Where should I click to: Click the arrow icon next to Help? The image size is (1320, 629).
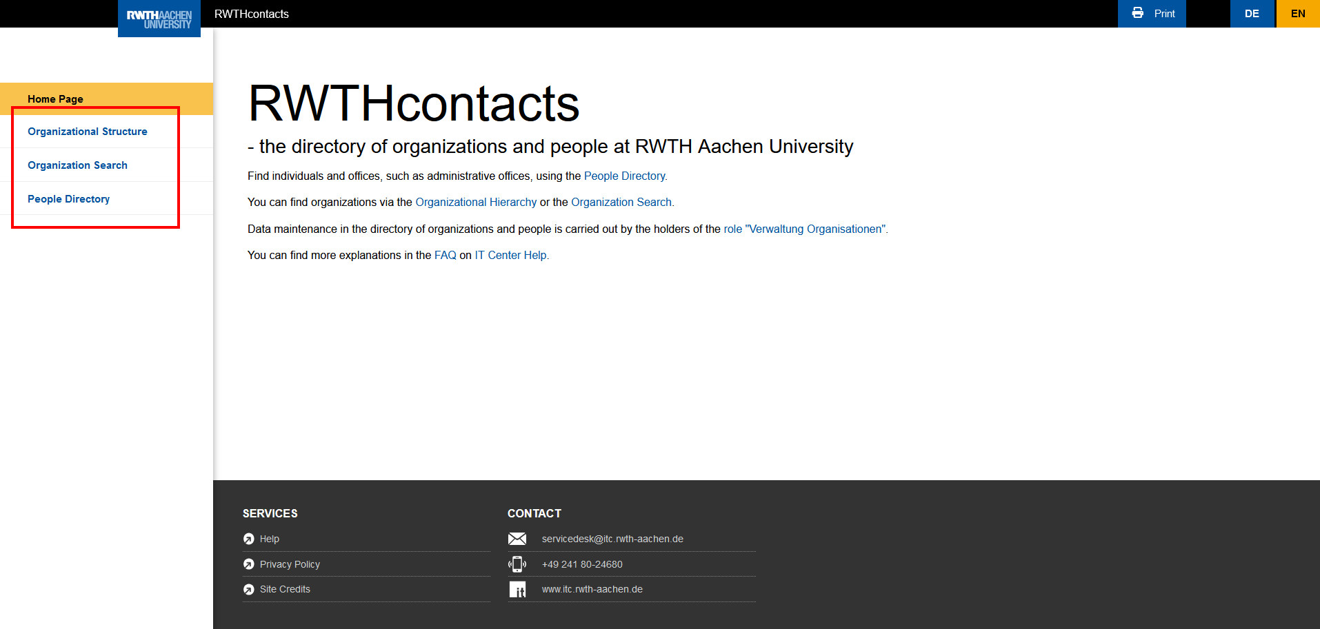click(x=249, y=538)
